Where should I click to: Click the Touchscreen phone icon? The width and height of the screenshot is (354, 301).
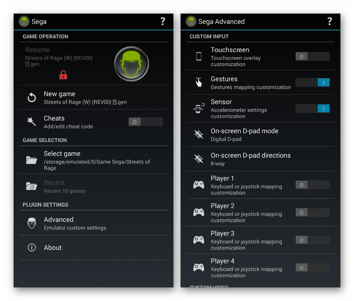pos(199,56)
